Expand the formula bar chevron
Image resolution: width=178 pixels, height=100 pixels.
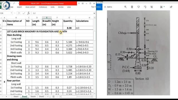(94, 13)
